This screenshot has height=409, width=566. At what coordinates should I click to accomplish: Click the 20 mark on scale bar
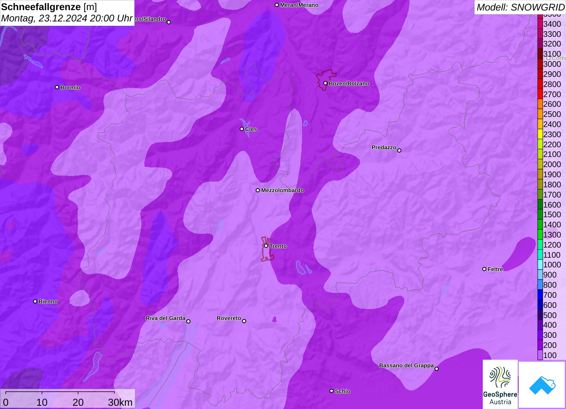[x=78, y=402]
